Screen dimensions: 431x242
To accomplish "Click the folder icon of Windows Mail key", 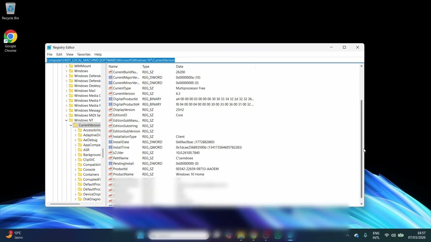I will (71, 90).
